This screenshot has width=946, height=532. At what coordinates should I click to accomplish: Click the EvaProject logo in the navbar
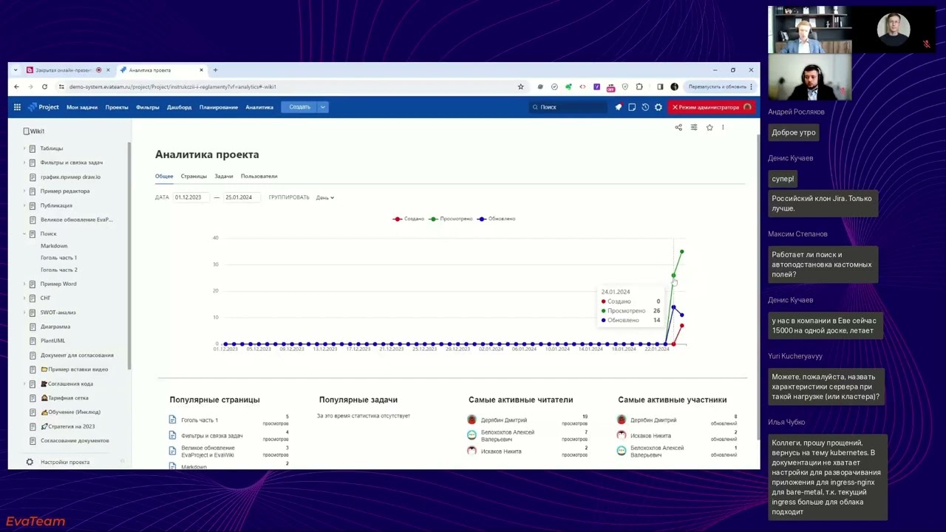point(44,107)
